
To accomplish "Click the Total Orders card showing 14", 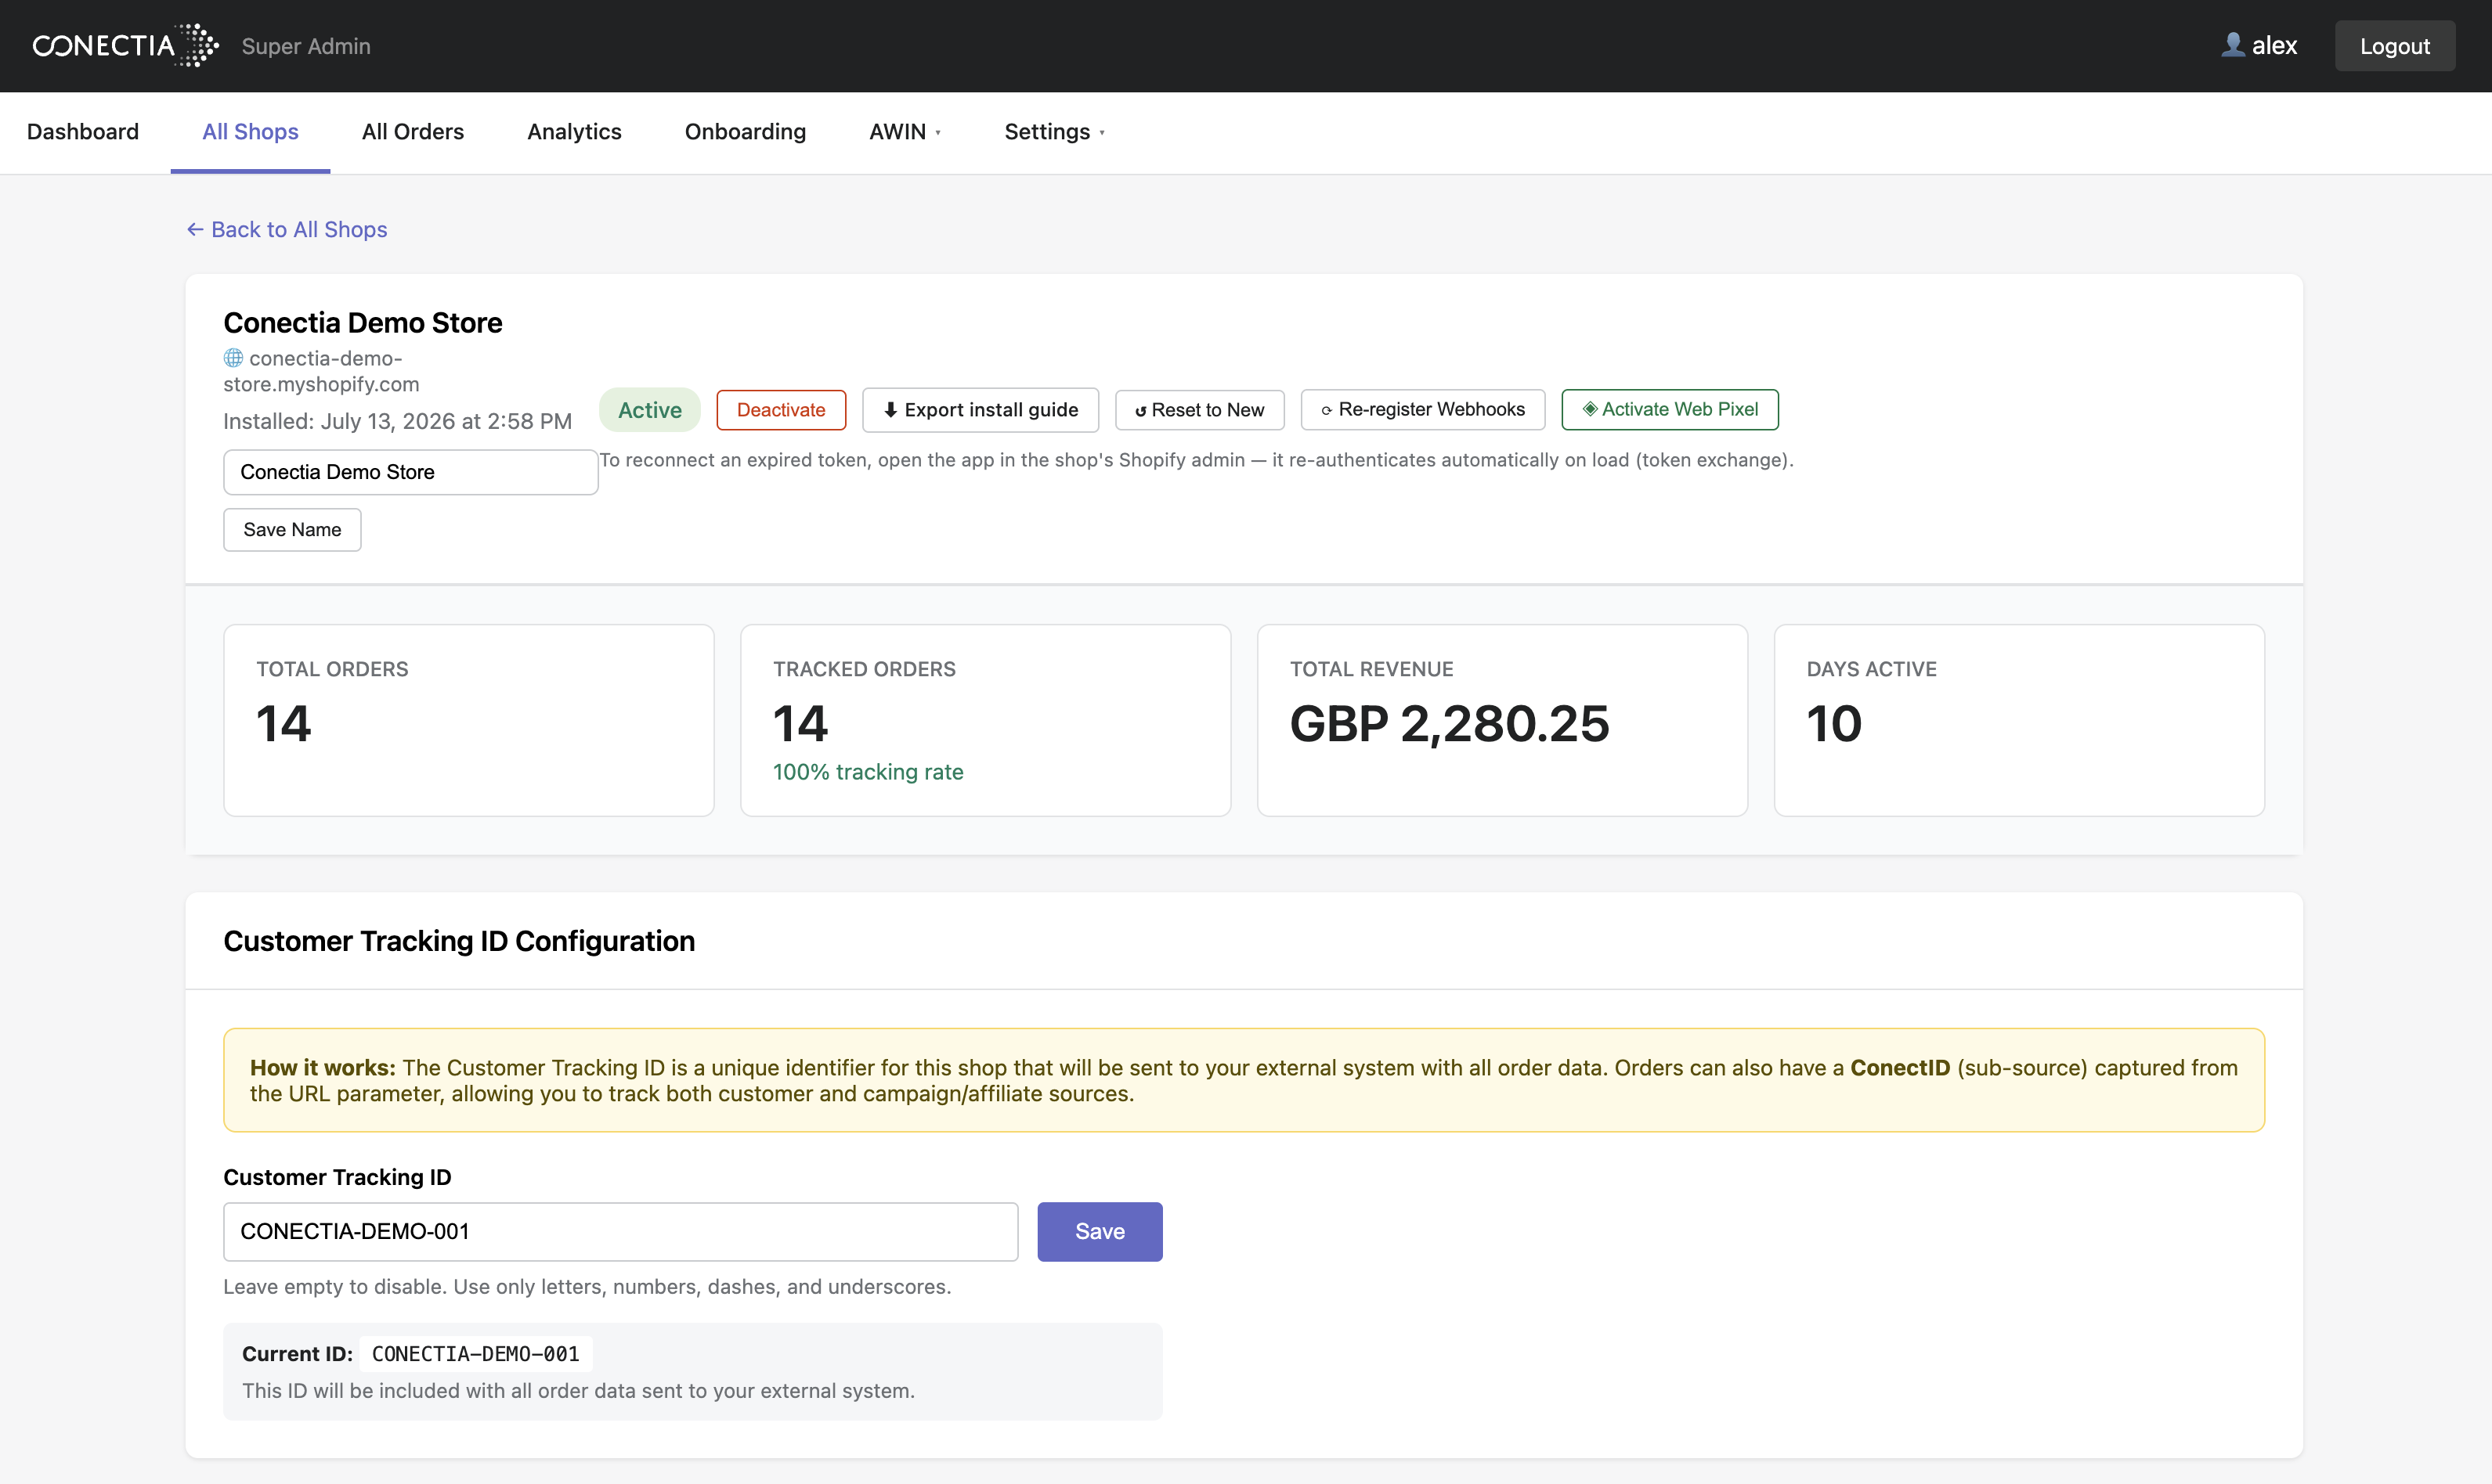I will click(468, 720).
